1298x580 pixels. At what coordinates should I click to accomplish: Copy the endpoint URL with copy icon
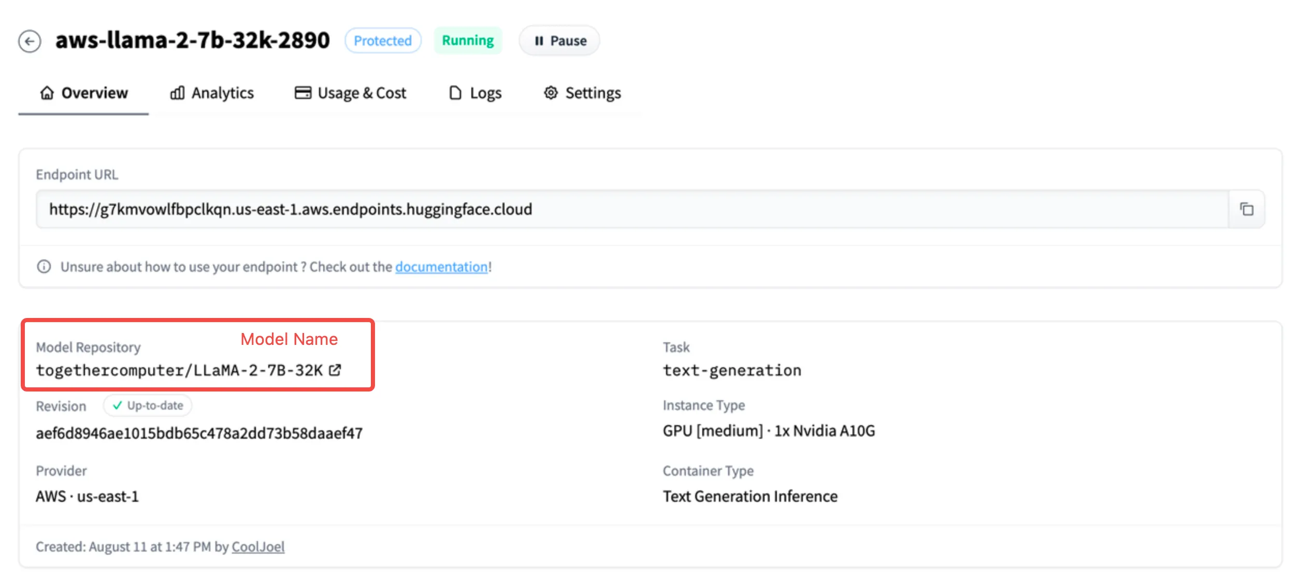pyautogui.click(x=1246, y=209)
